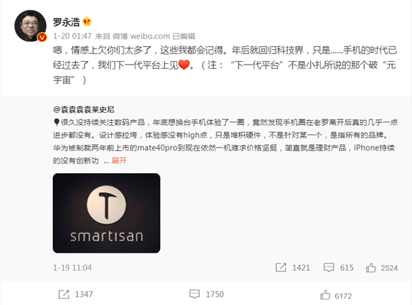Open the Smartisan logo image

[x=106, y=213]
